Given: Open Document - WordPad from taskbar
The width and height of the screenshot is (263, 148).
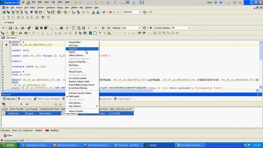Looking at the screenshot, I should 128,145.
